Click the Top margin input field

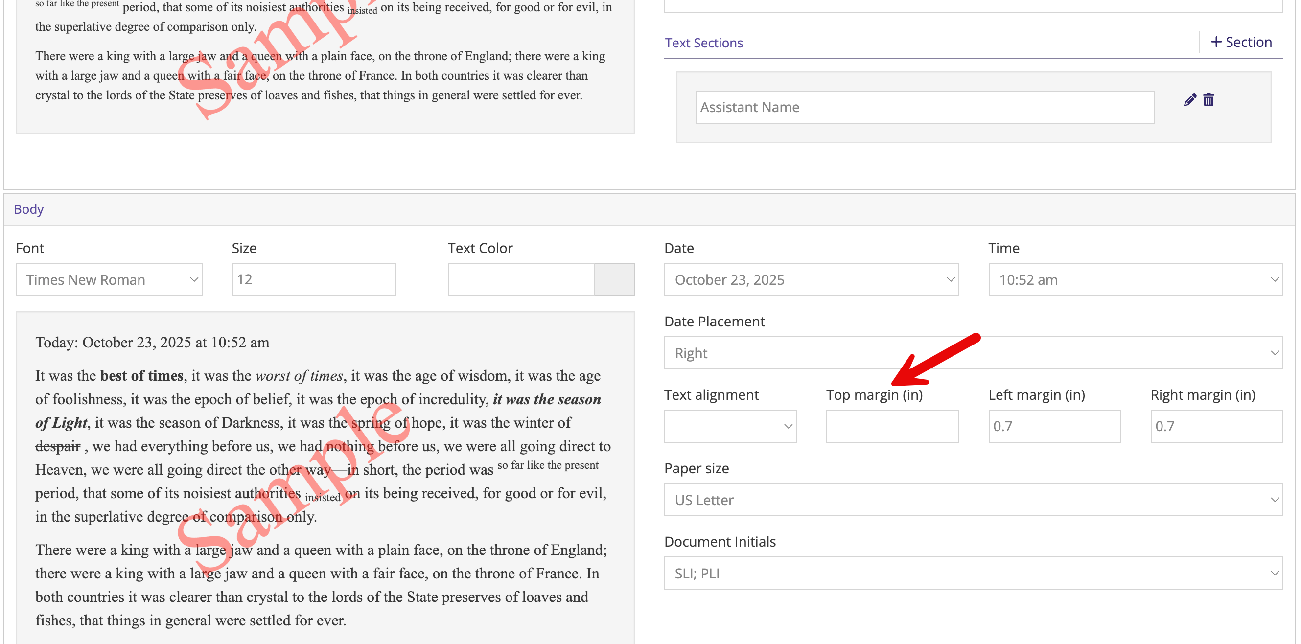pos(892,426)
